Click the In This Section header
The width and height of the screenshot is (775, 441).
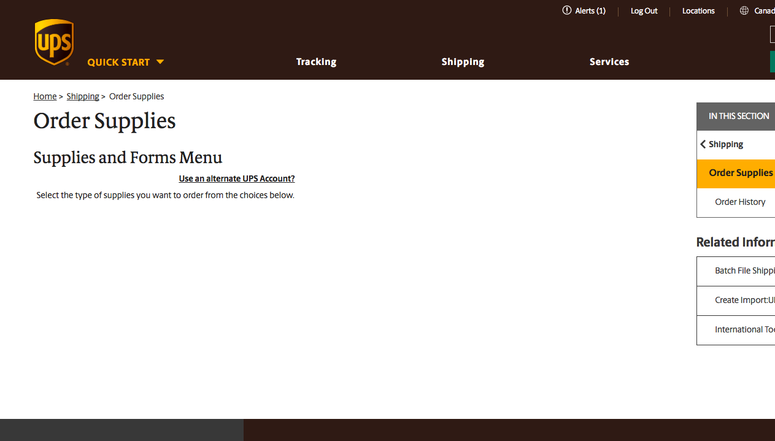point(736,116)
